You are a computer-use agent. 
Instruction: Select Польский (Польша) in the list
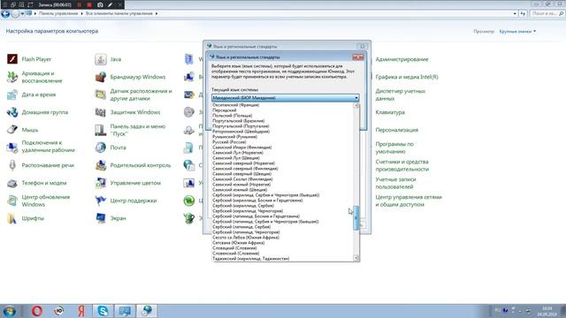[232, 116]
